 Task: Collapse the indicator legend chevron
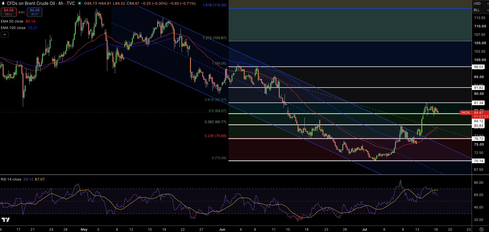[5, 35]
